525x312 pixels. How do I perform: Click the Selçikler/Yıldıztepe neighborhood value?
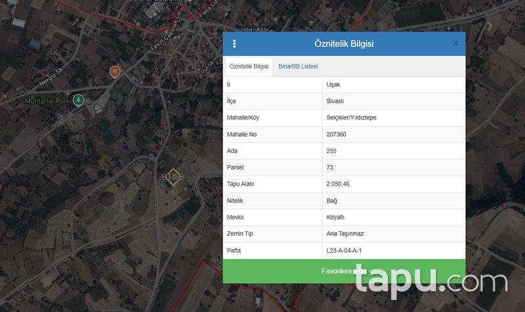pos(351,118)
